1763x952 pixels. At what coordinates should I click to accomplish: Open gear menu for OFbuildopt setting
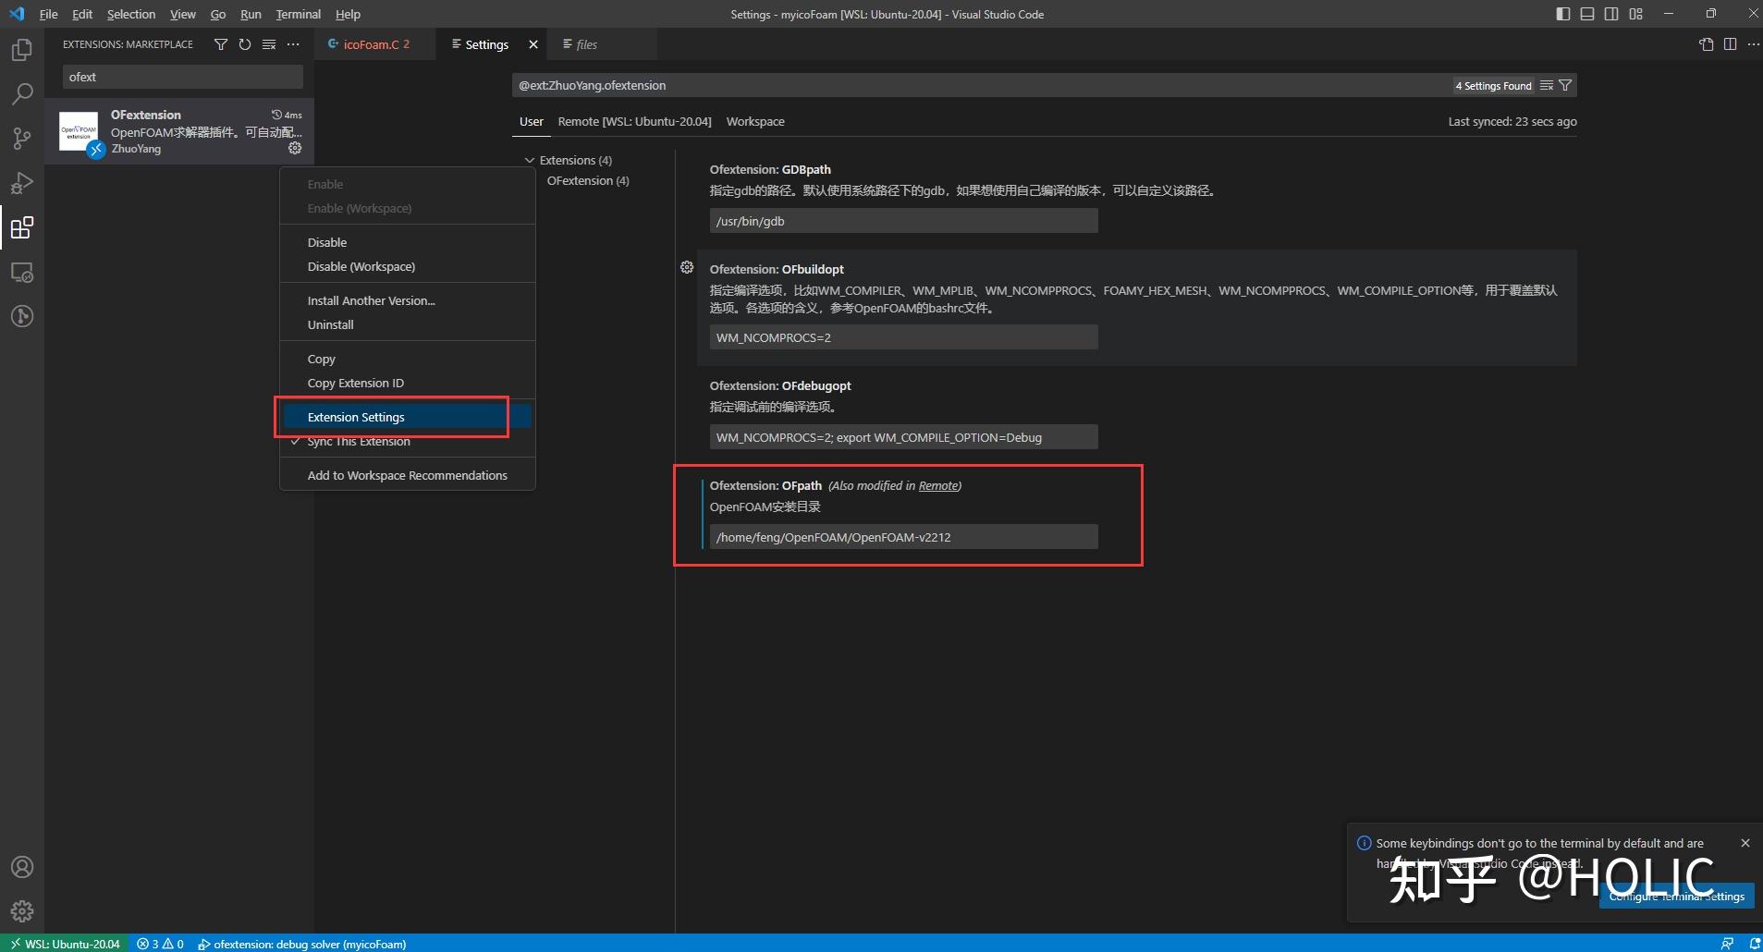point(687,267)
